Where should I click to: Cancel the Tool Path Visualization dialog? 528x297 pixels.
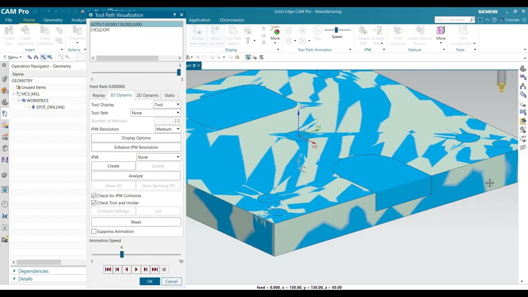tap(172, 281)
